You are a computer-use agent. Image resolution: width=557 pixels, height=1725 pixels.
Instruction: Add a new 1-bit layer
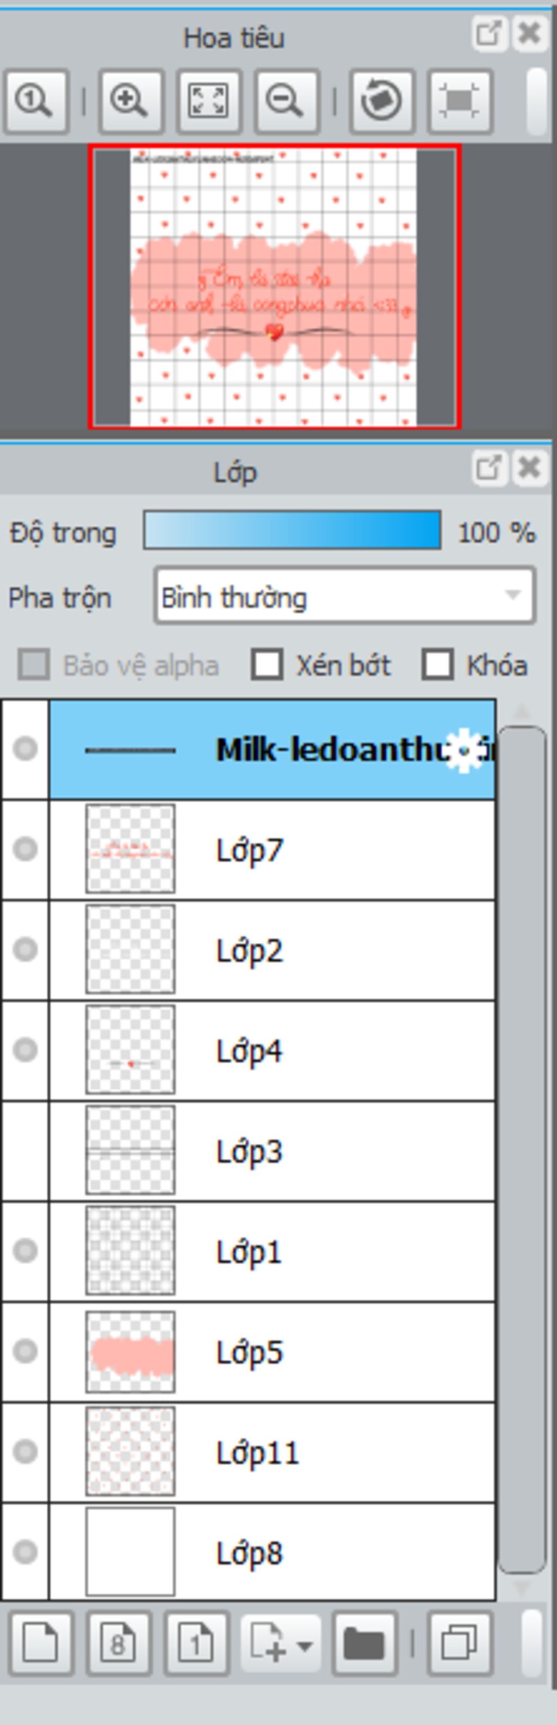(x=196, y=1643)
